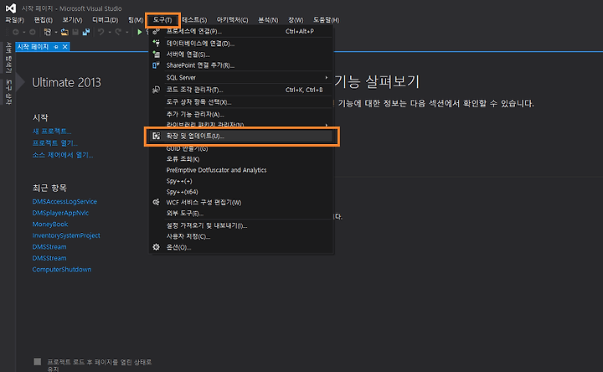
Task: Expand the 라이브러리 패키지 관리자 submenu
Action: [x=327, y=125]
